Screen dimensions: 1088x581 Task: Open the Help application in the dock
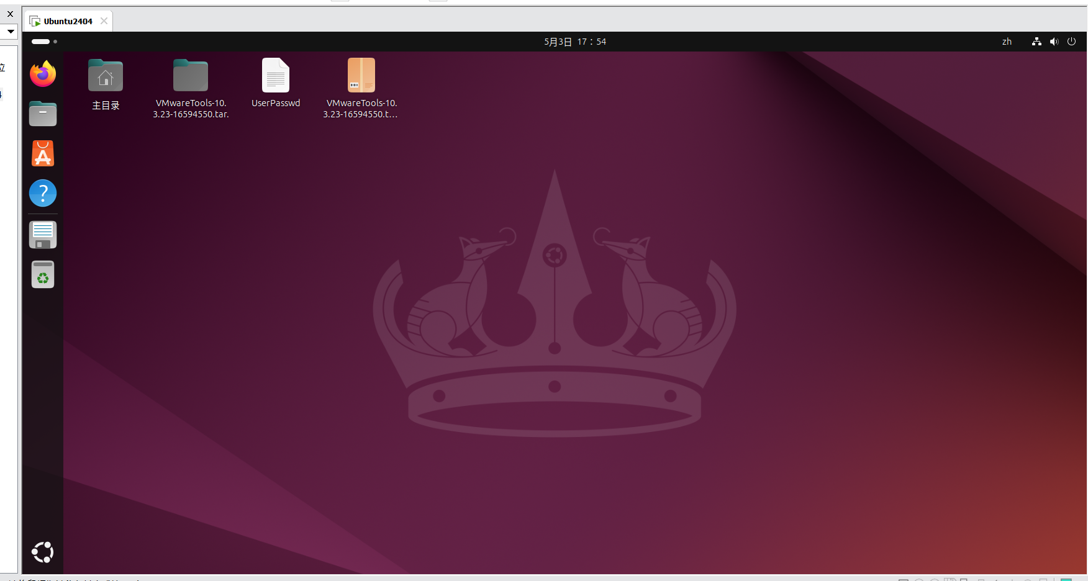pyautogui.click(x=42, y=193)
